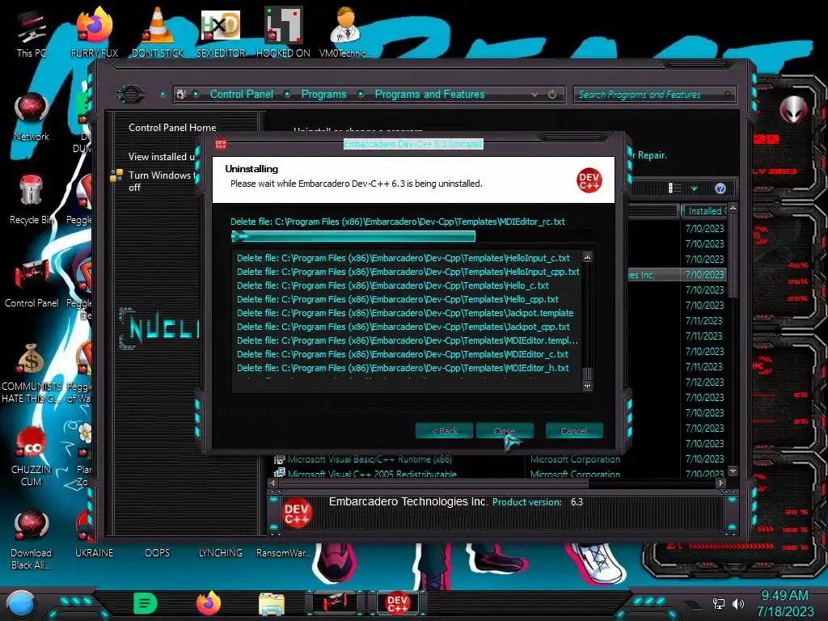Open the COMMUNISTS HATE THIS money bag shortcut
Viewport: 828px width, 621px height.
(x=32, y=373)
